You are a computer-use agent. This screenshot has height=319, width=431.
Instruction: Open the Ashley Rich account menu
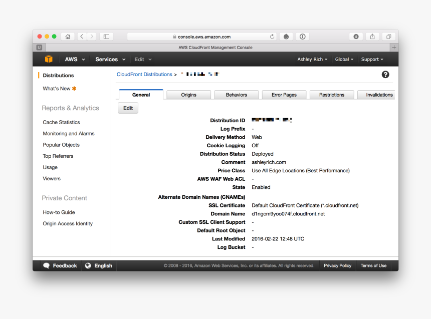point(312,60)
